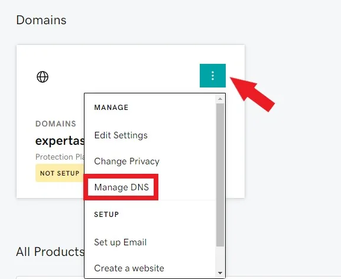Click the dropdown menu scrollbar thumb
Screen dimensions: 341x279
point(220,175)
